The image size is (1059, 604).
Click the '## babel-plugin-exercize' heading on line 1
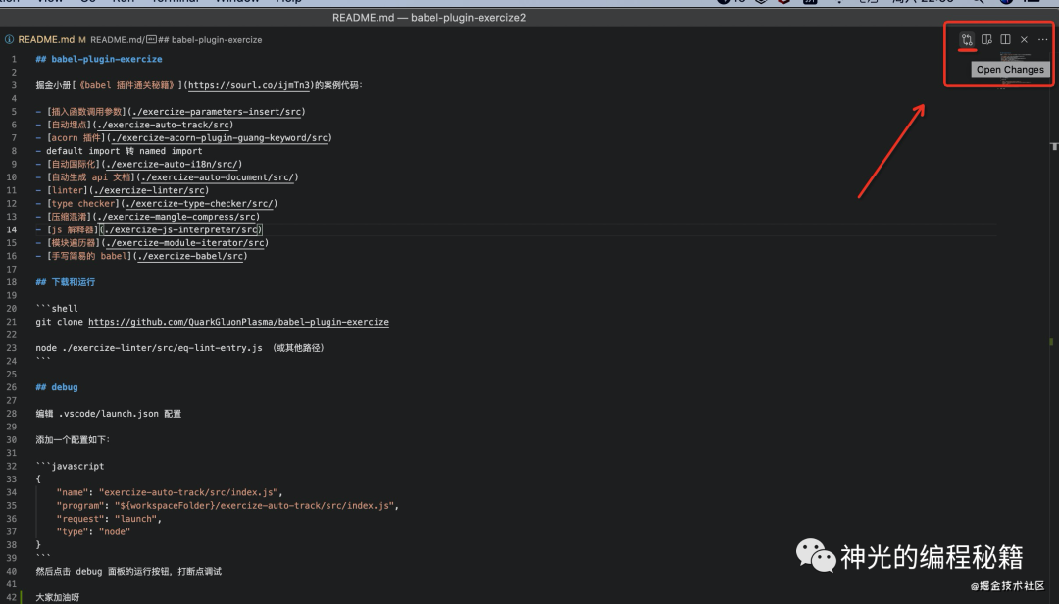(x=99, y=60)
